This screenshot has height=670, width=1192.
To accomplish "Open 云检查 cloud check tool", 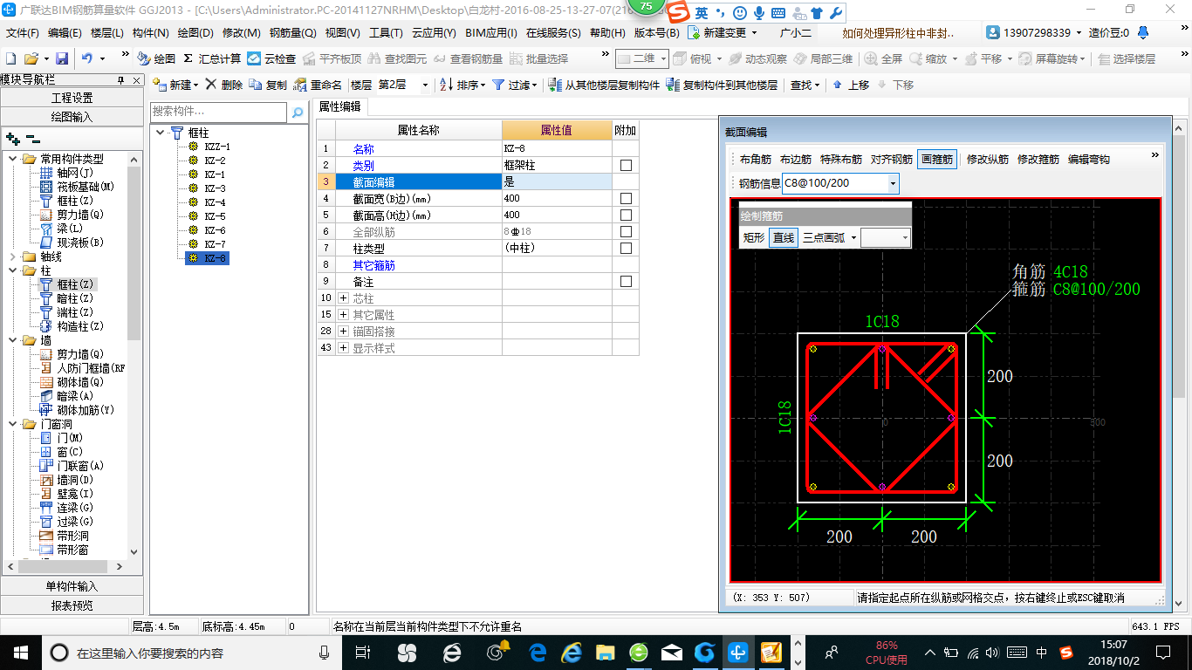I will 271,58.
